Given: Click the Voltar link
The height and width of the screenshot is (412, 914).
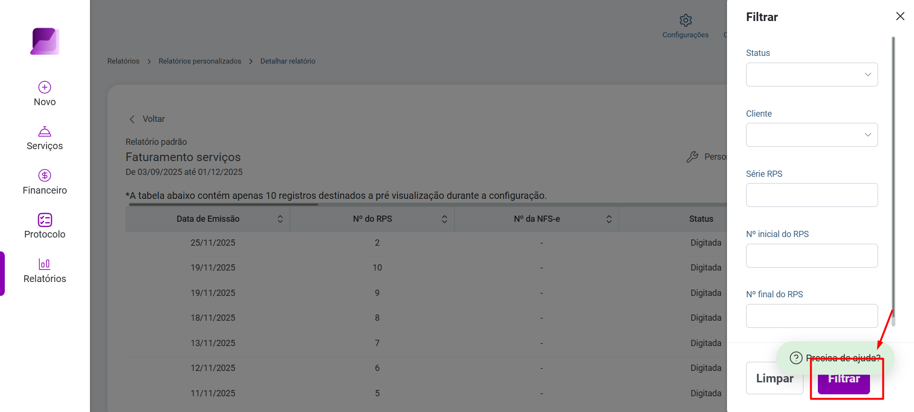Looking at the screenshot, I should coord(154,119).
